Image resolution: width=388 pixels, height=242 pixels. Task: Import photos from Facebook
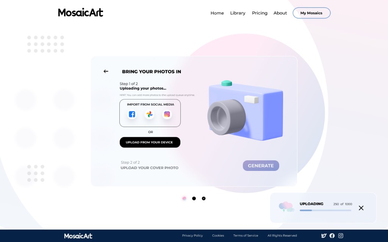132,114
